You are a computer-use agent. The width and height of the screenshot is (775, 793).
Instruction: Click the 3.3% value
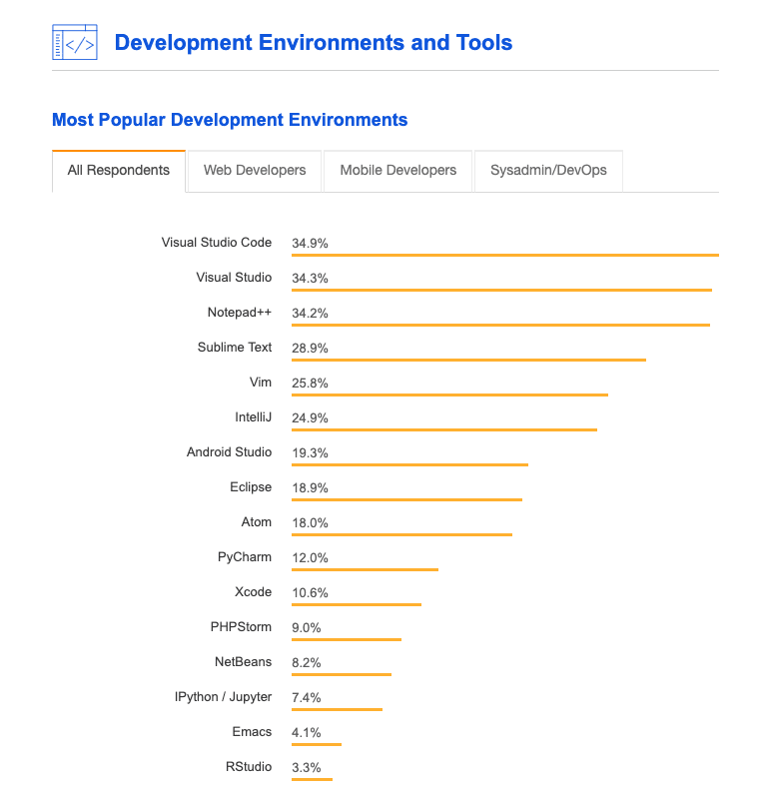(306, 767)
